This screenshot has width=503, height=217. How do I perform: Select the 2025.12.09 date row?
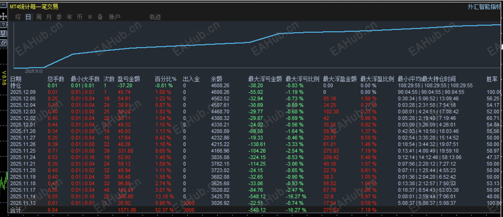click(x=23, y=92)
